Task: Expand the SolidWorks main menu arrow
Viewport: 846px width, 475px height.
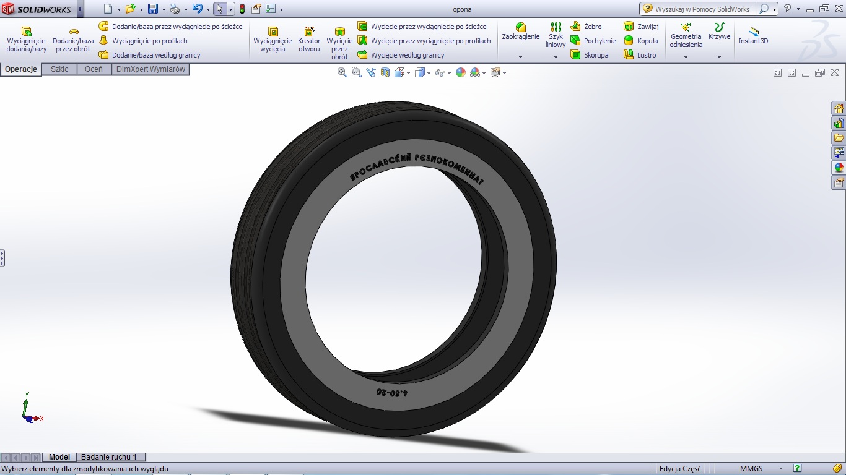Action: click(81, 9)
